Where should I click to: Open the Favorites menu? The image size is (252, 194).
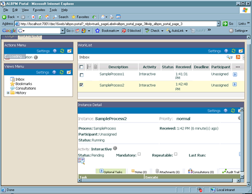click(39, 10)
